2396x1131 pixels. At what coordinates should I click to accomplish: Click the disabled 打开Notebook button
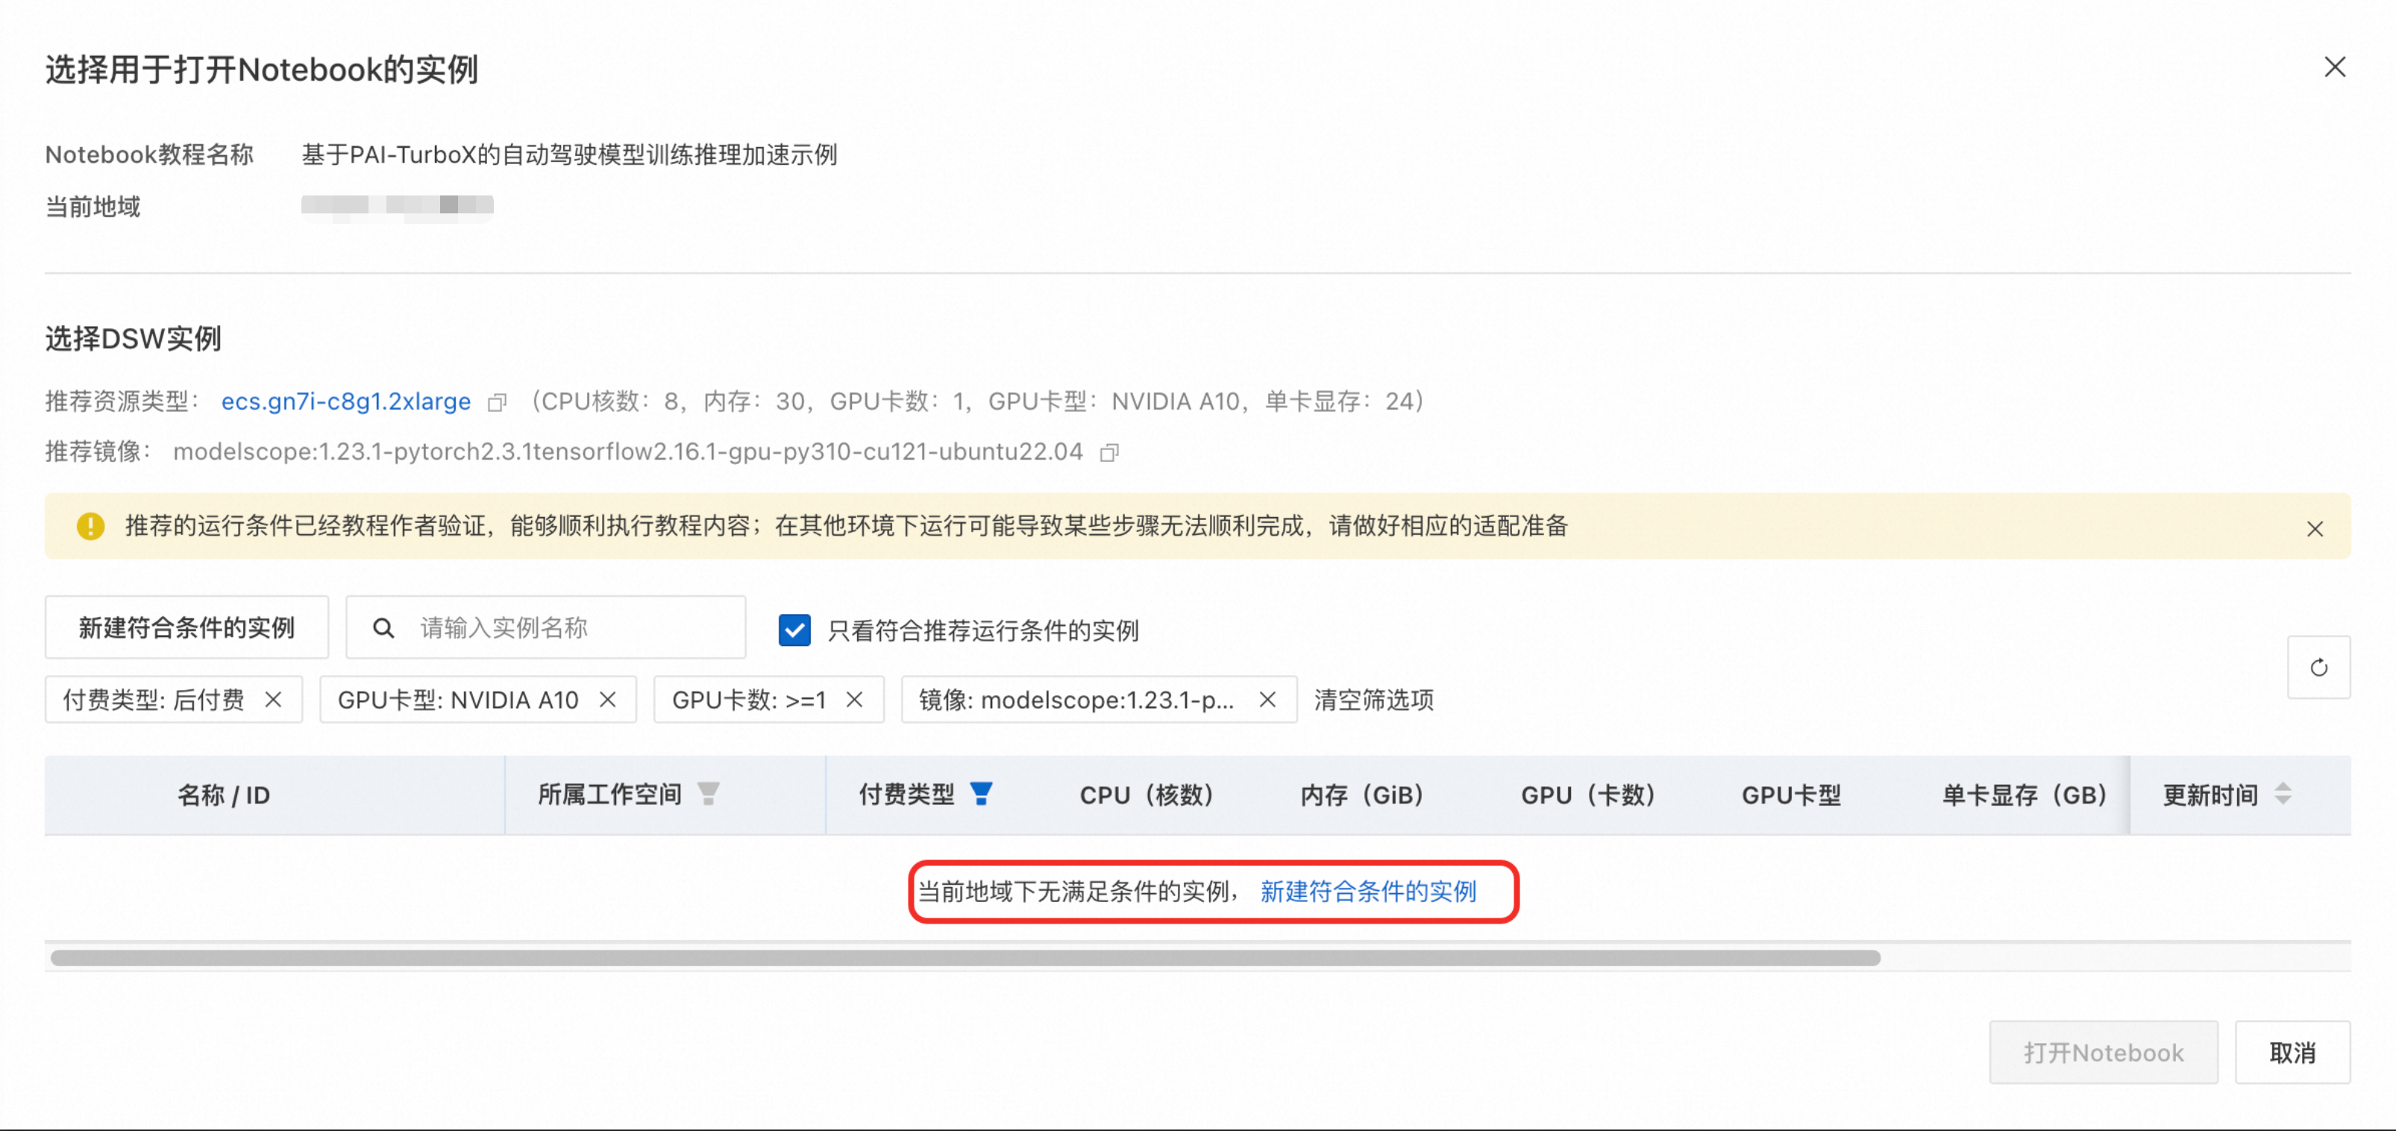pos(2103,1053)
